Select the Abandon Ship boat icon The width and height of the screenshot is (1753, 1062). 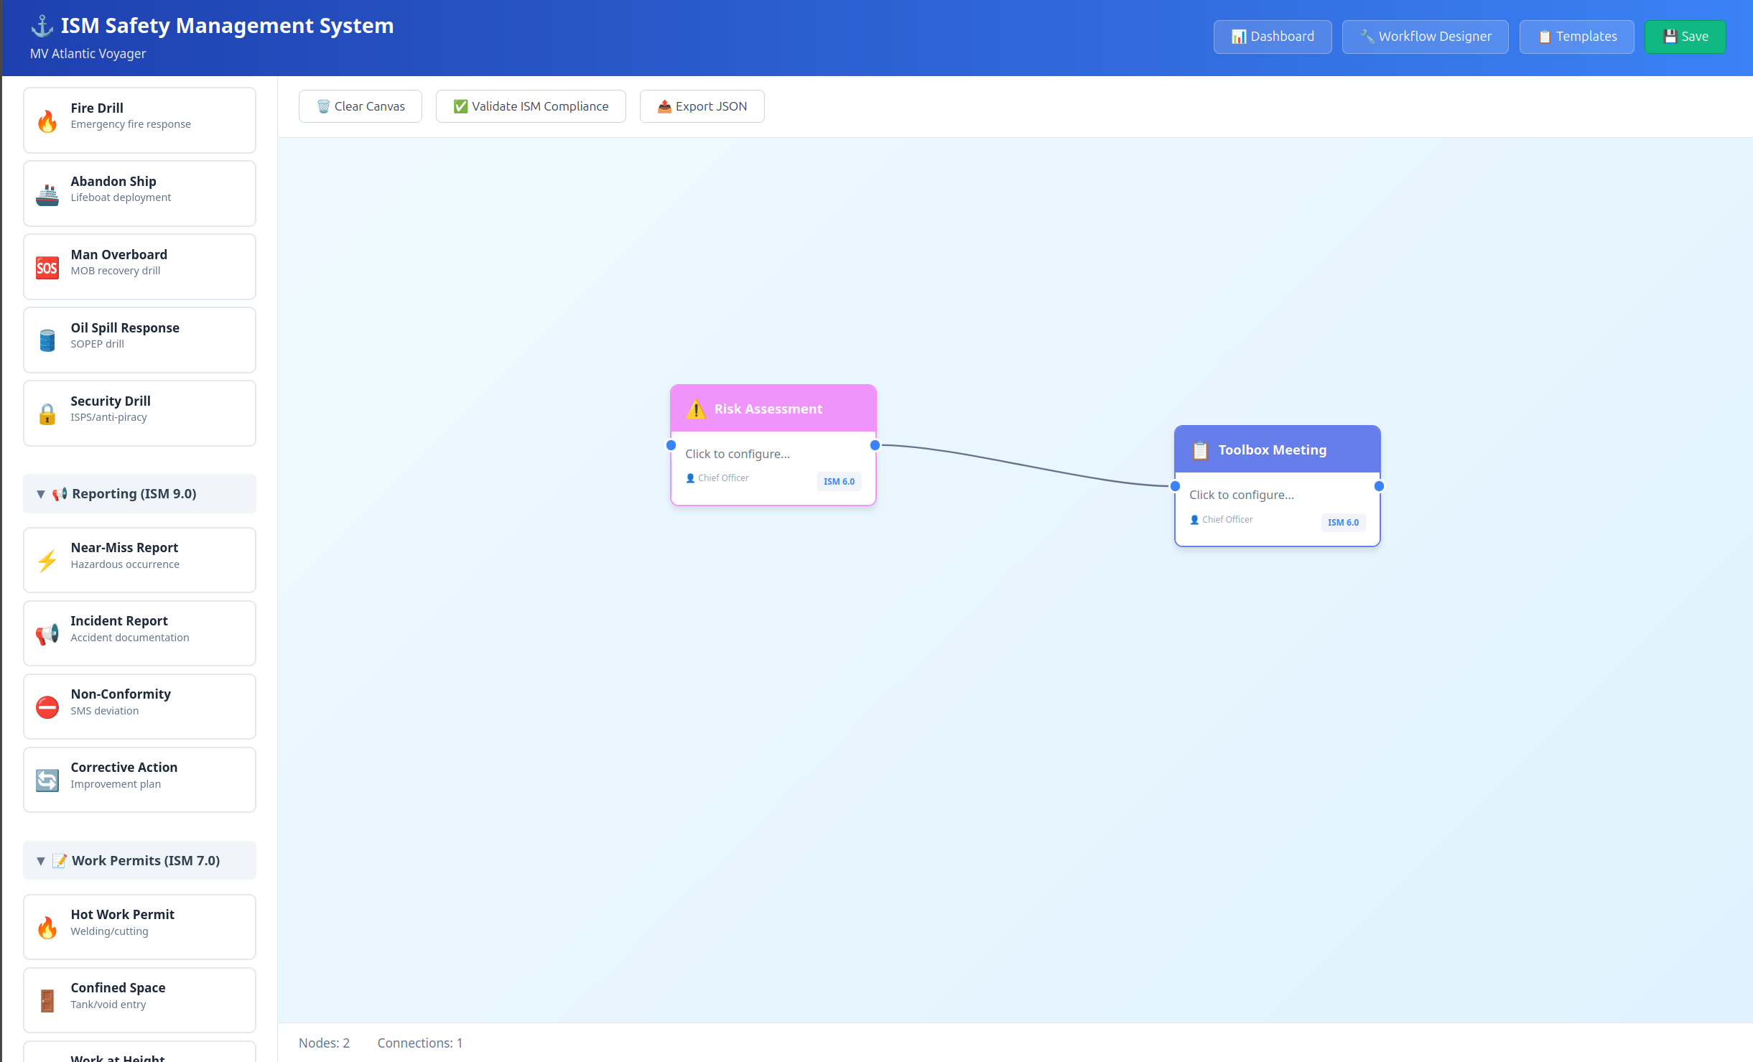click(x=47, y=195)
